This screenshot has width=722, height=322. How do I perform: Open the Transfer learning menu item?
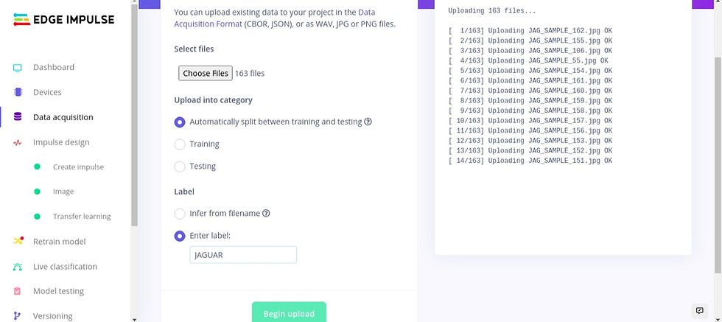[x=82, y=217]
